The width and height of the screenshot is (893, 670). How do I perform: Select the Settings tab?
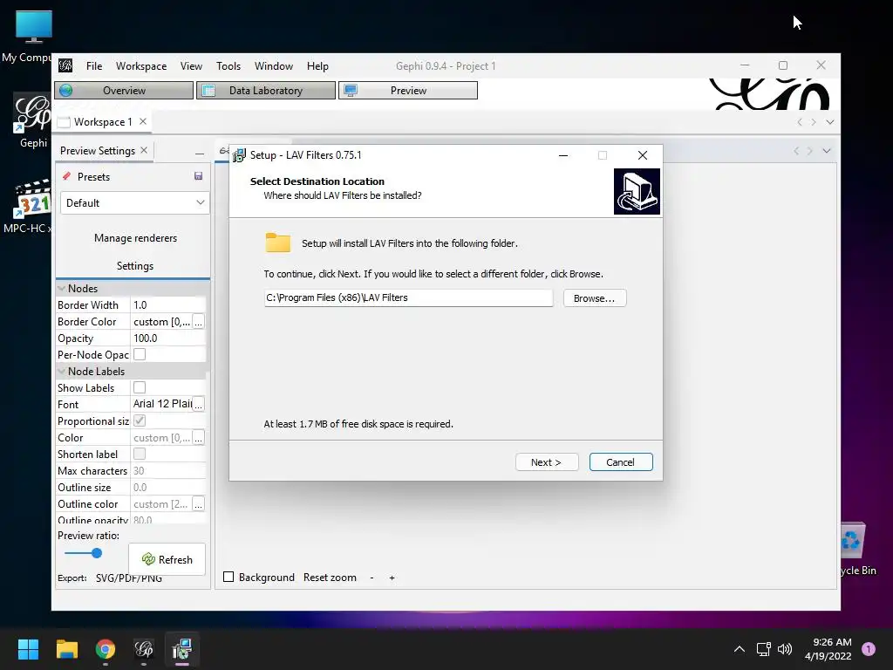click(135, 266)
